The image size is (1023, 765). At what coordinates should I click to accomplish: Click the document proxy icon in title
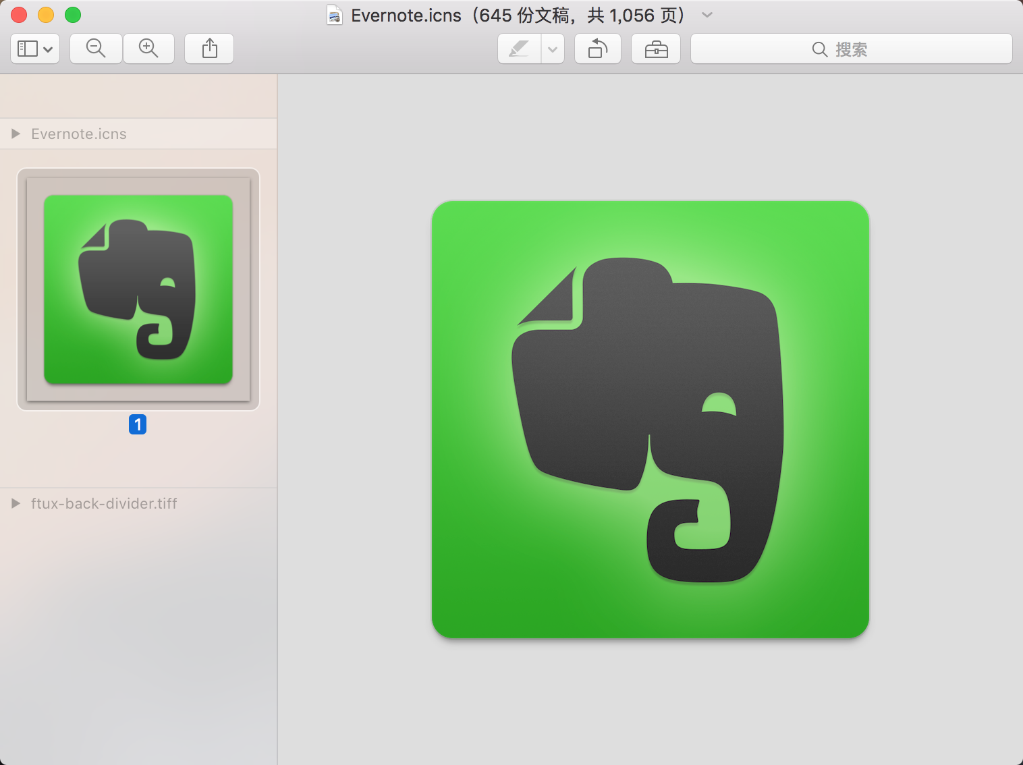coord(334,15)
